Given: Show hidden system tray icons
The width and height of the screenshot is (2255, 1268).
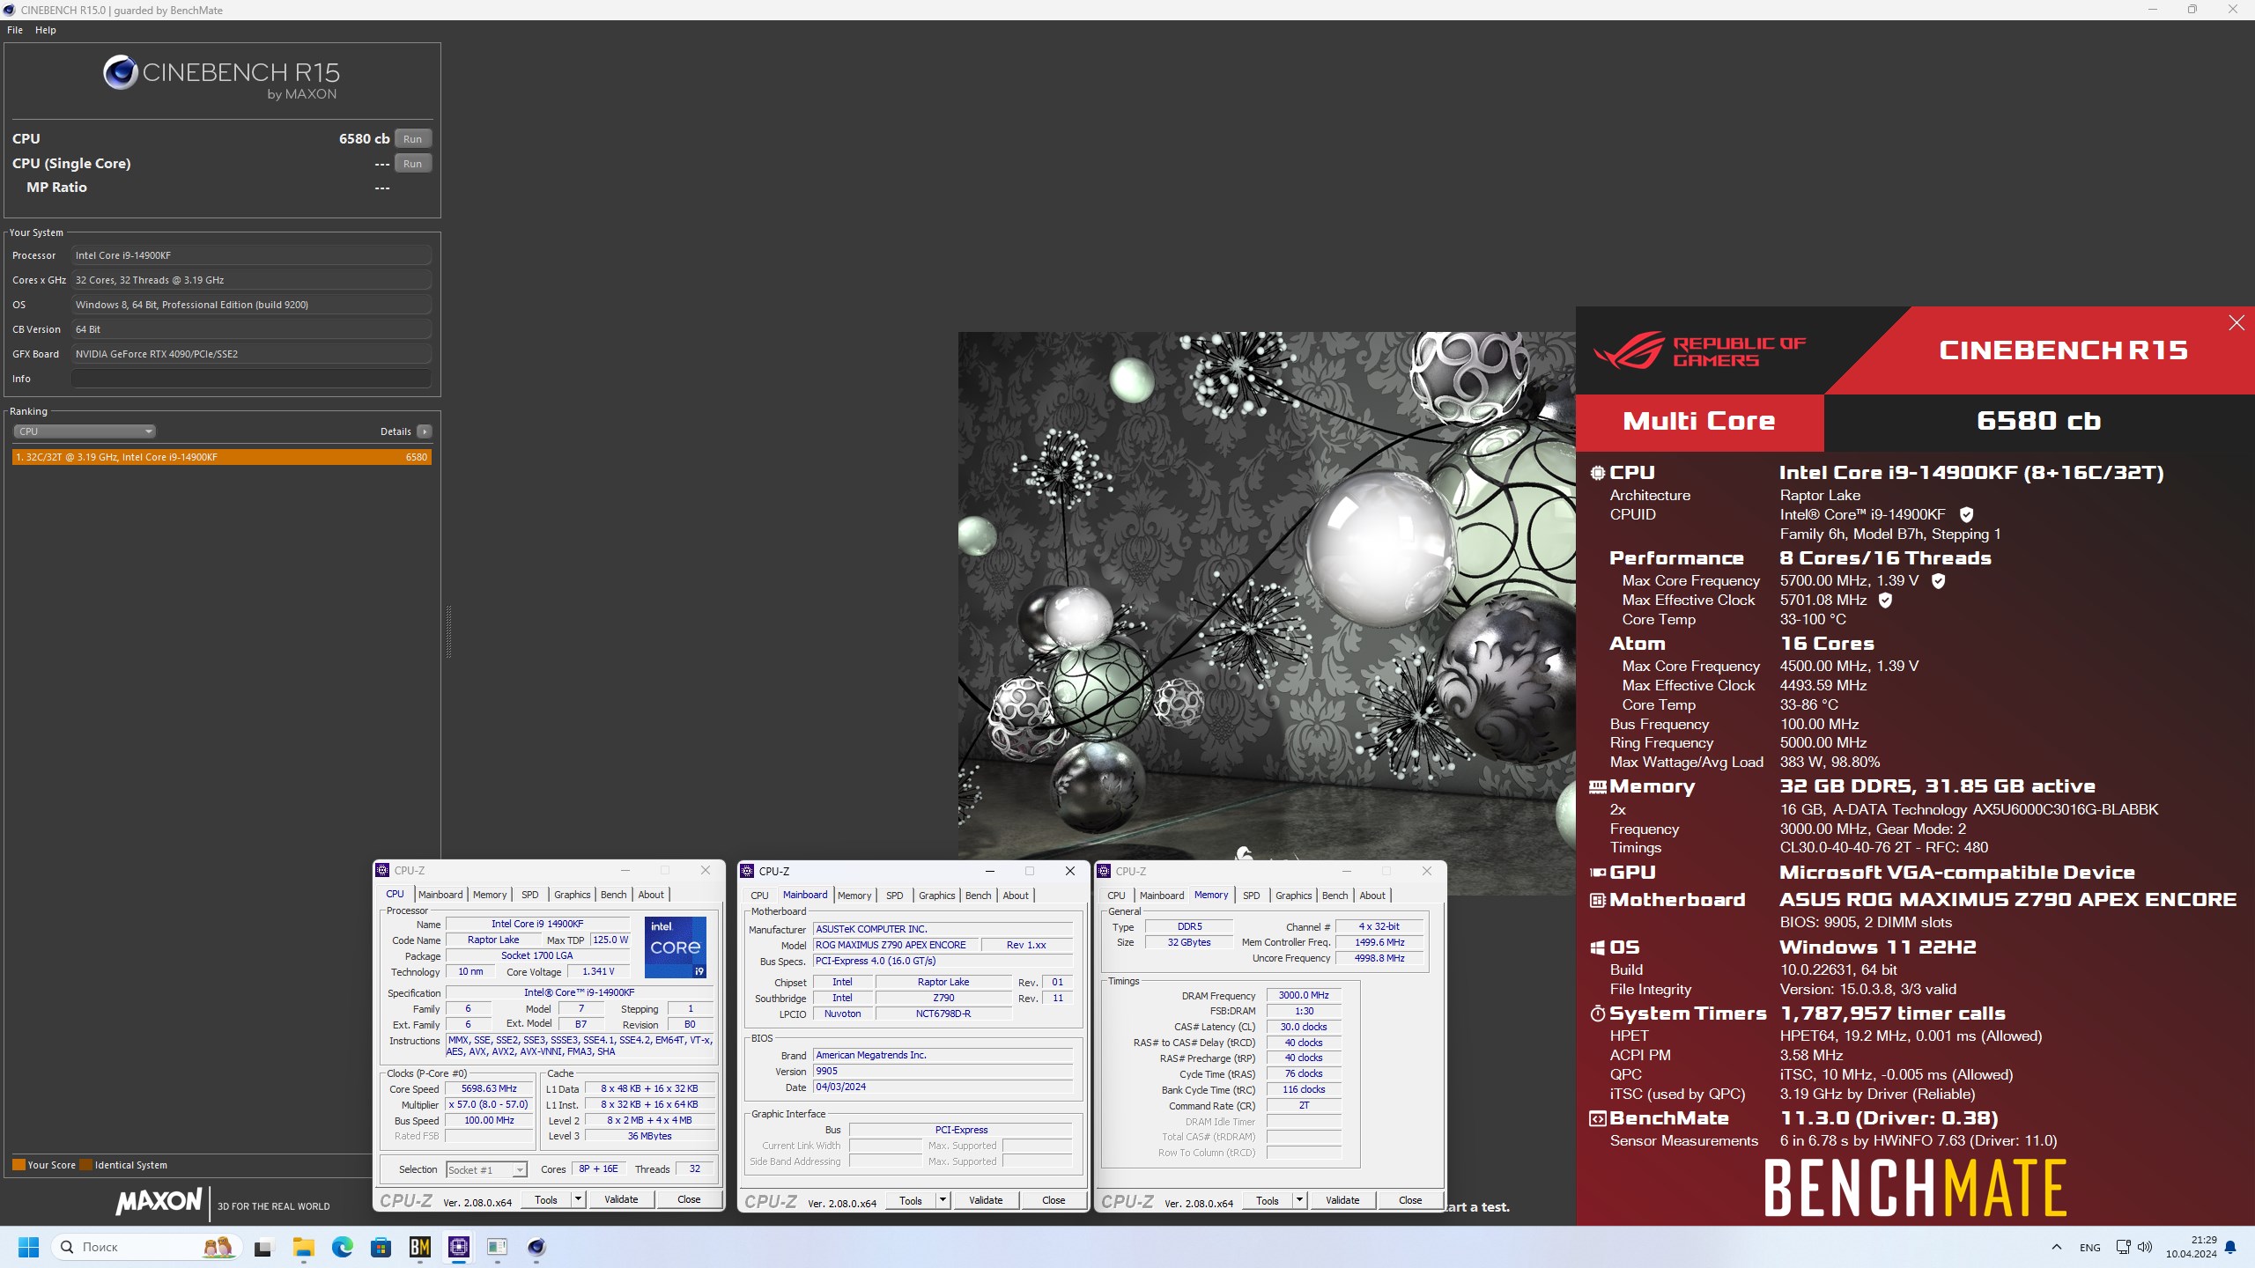Looking at the screenshot, I should pos(2057,1247).
